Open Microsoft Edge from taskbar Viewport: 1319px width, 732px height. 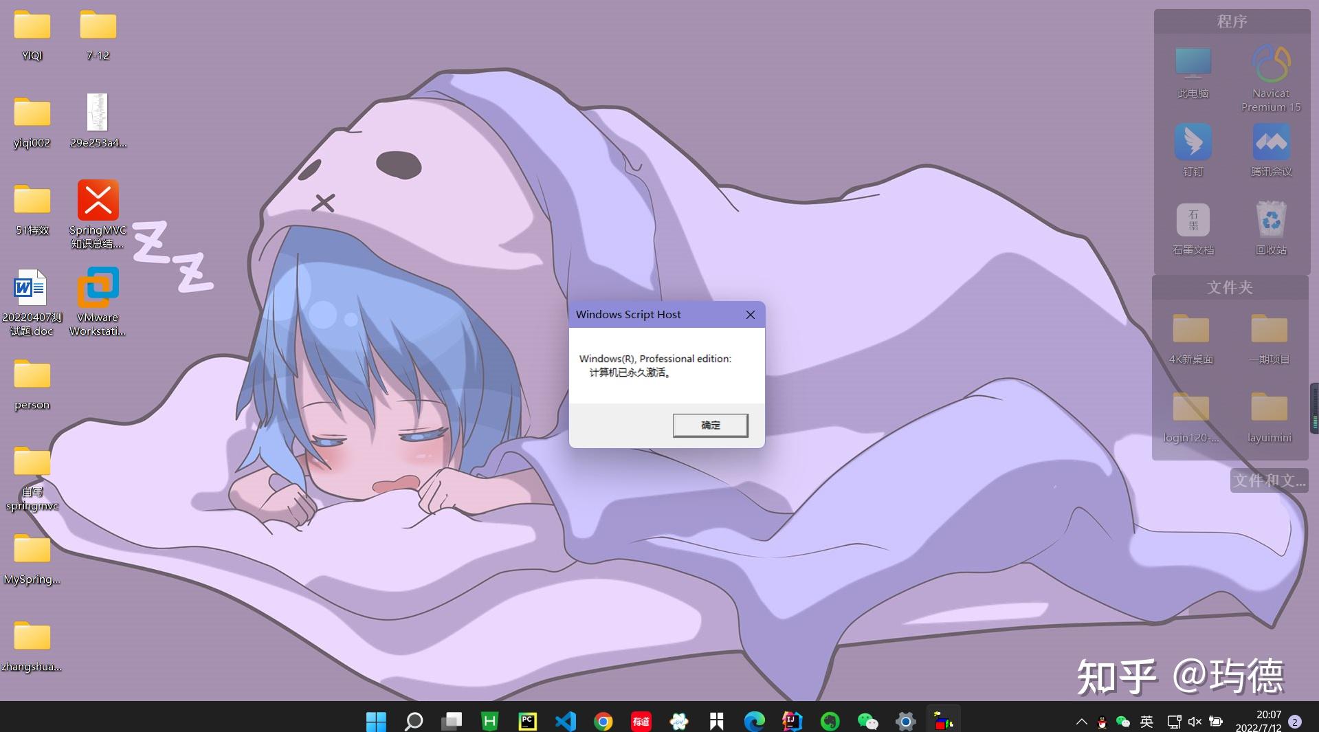pyautogui.click(x=754, y=721)
